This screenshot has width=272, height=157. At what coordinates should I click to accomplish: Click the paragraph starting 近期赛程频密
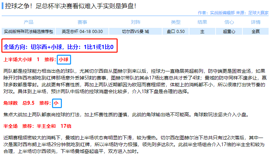[x=134, y=144]
